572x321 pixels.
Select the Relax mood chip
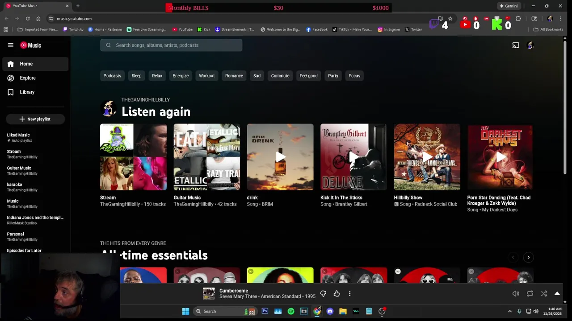[157, 76]
